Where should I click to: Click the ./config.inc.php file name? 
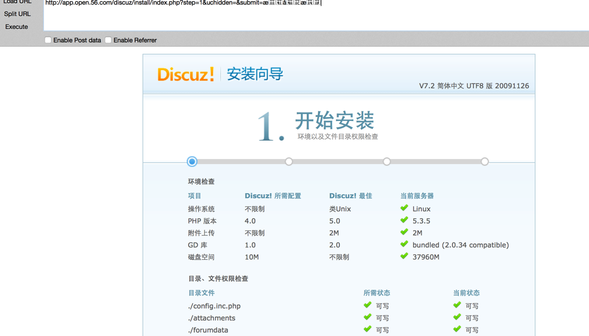[214, 306]
